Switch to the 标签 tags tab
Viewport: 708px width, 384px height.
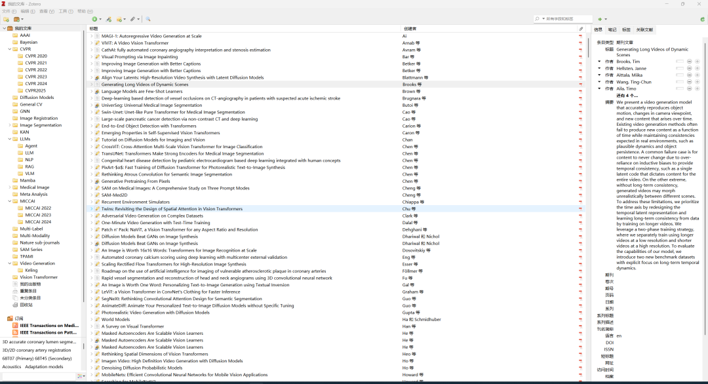(626, 29)
